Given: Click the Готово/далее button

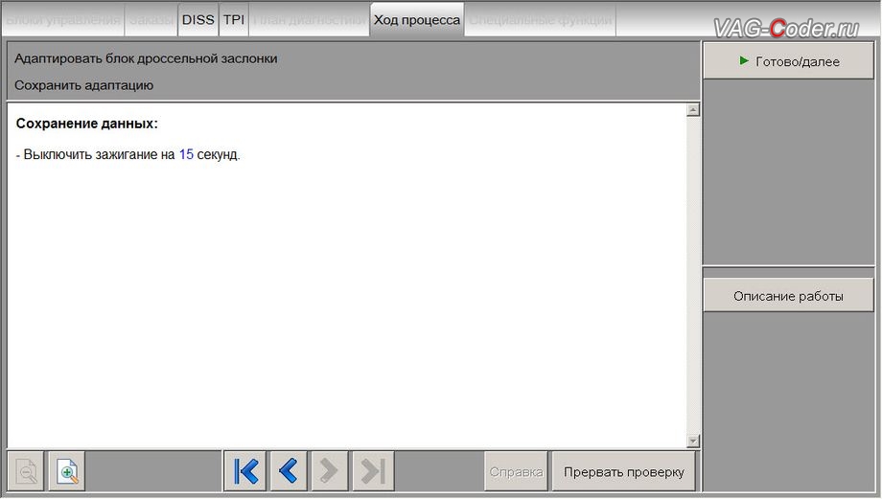Looking at the screenshot, I should [789, 61].
